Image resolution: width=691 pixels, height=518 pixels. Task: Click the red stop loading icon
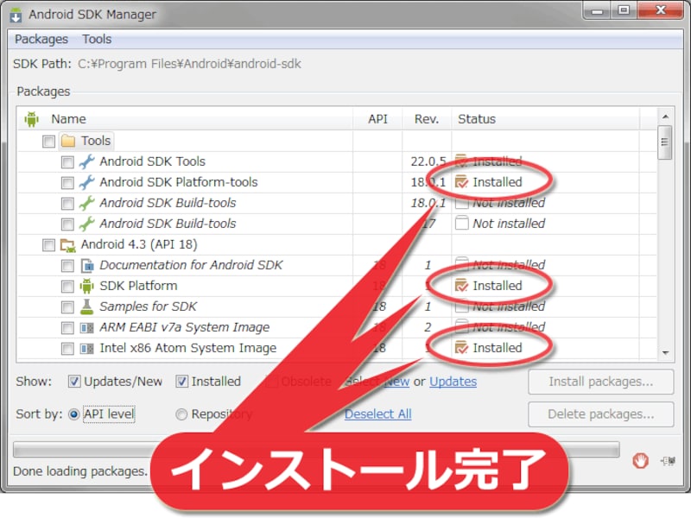[x=640, y=461]
